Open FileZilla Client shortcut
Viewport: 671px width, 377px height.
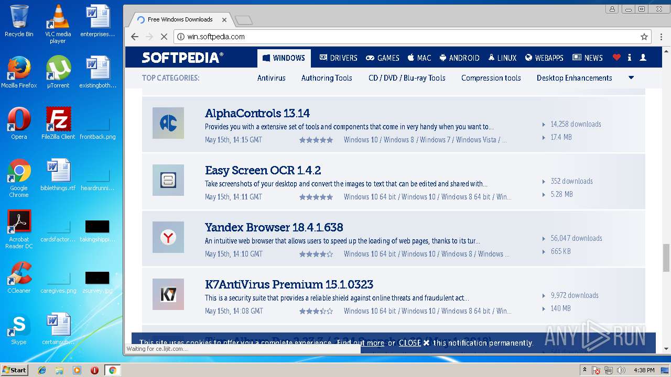point(58,124)
